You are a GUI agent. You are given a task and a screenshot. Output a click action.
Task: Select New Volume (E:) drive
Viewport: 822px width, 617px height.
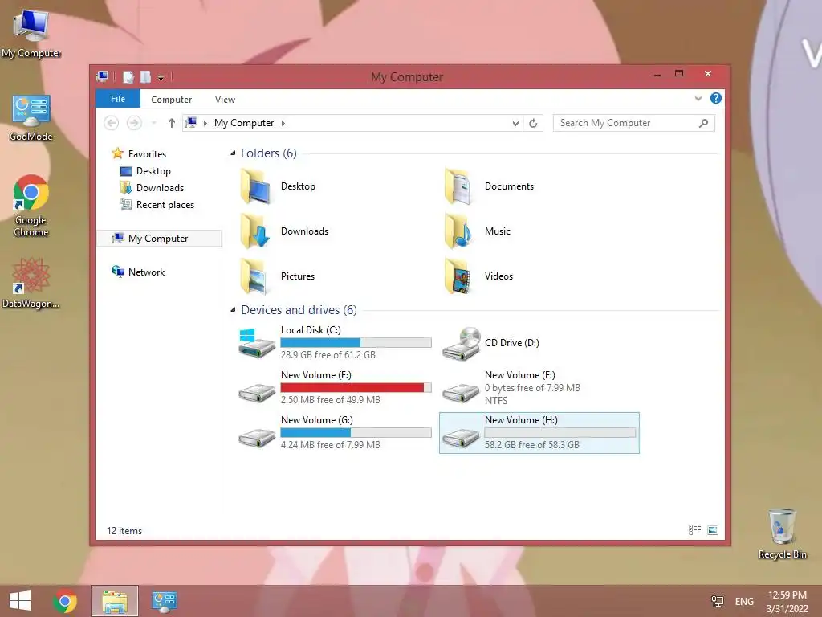coord(335,388)
